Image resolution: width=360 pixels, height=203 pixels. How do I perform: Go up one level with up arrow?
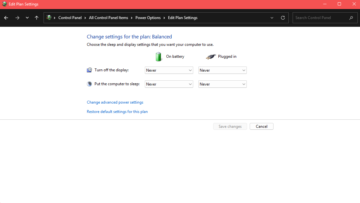coord(36,18)
